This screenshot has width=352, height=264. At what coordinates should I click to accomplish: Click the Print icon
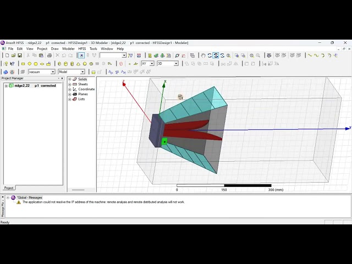click(50, 56)
